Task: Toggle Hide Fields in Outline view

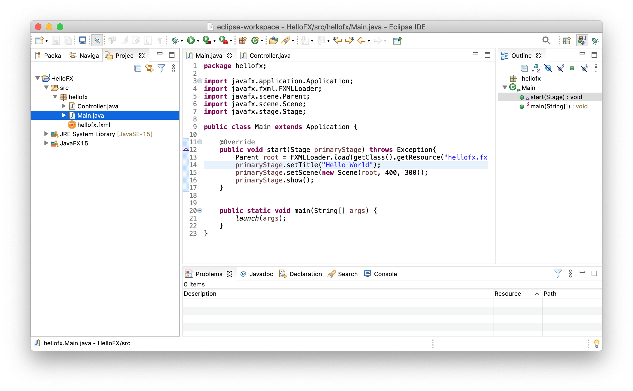Action: (x=548, y=68)
